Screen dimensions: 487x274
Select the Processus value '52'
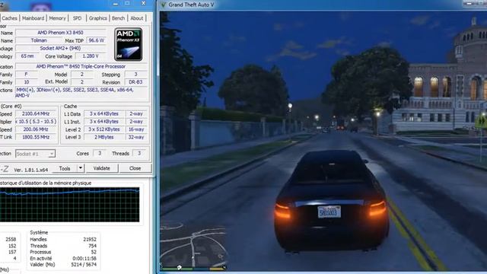(94, 252)
